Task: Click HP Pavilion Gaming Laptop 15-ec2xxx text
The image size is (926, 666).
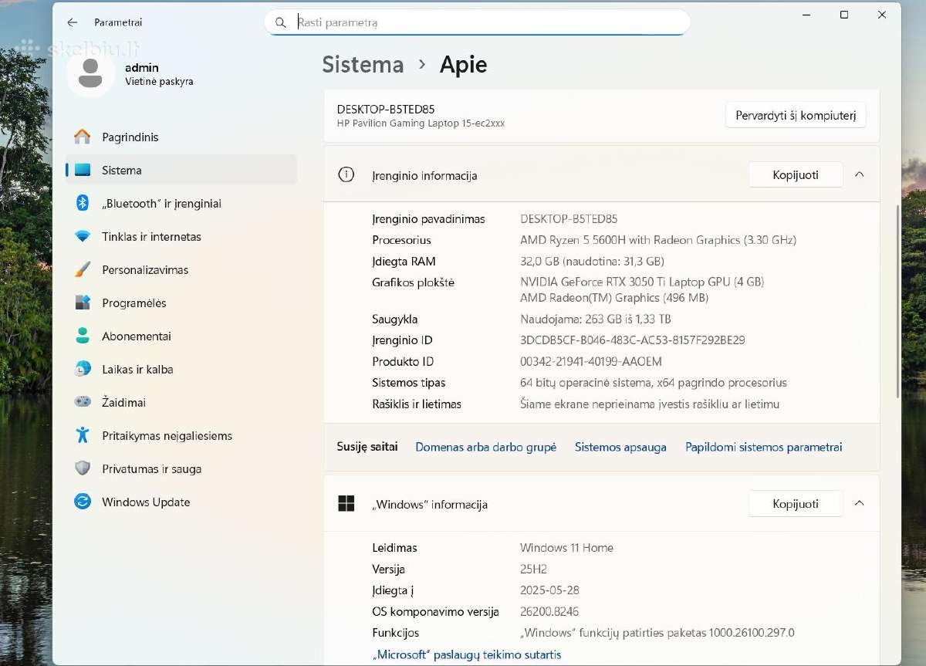Action: click(x=421, y=123)
